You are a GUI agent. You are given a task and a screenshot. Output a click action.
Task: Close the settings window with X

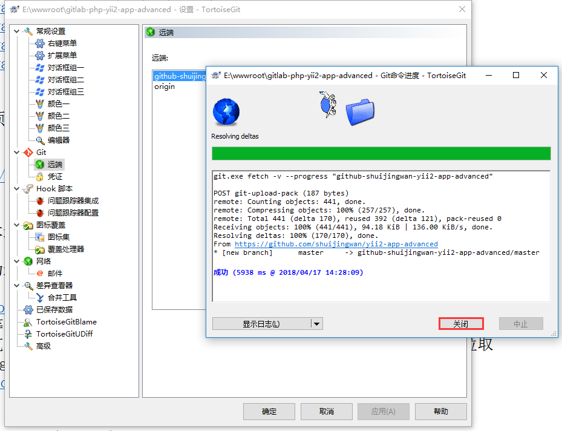tap(462, 9)
